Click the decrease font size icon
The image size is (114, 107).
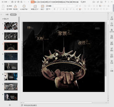point(80,6)
